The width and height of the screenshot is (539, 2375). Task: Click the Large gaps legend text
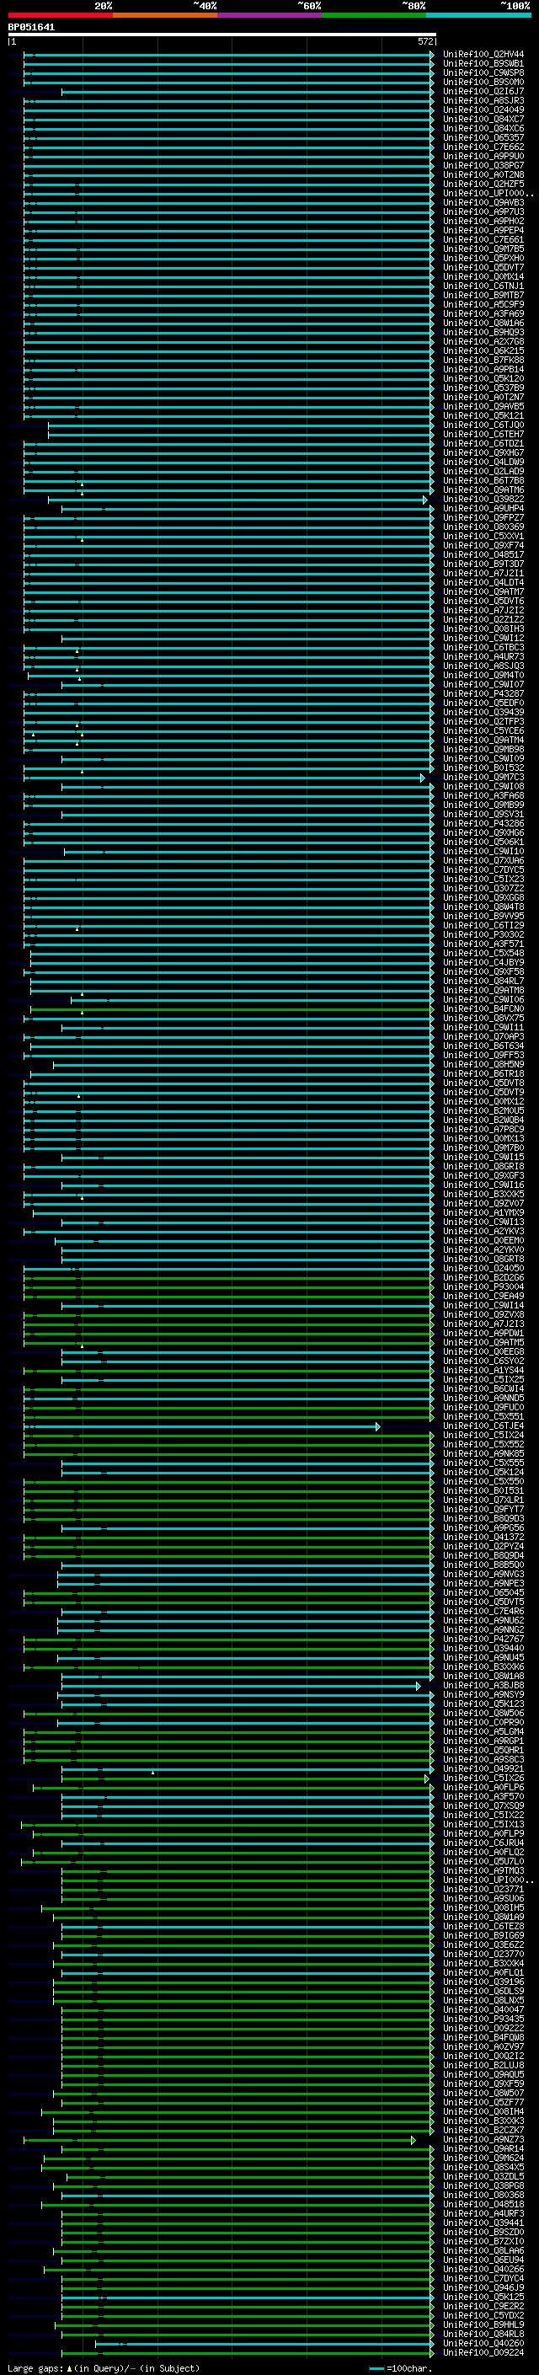[x=104, y=2367]
